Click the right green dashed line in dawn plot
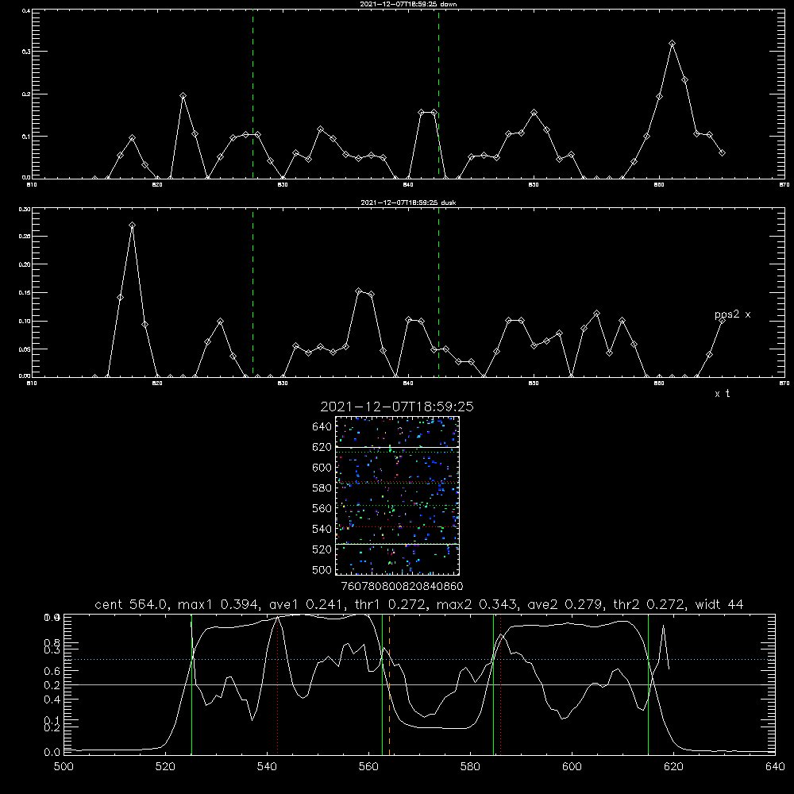The width and height of the screenshot is (794, 794). (438, 94)
